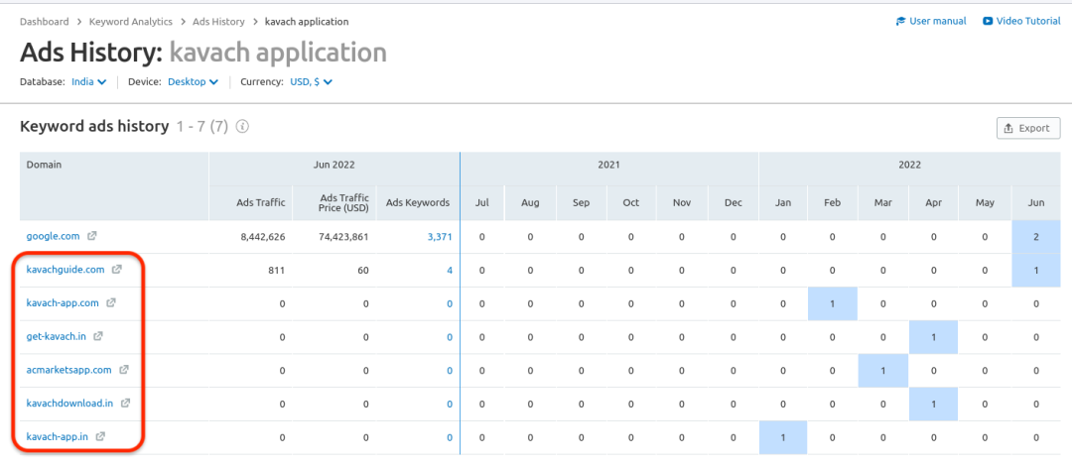Screen dimensions: 1072x466
Task: Open the Device Desktop dropdown
Action: coord(193,82)
